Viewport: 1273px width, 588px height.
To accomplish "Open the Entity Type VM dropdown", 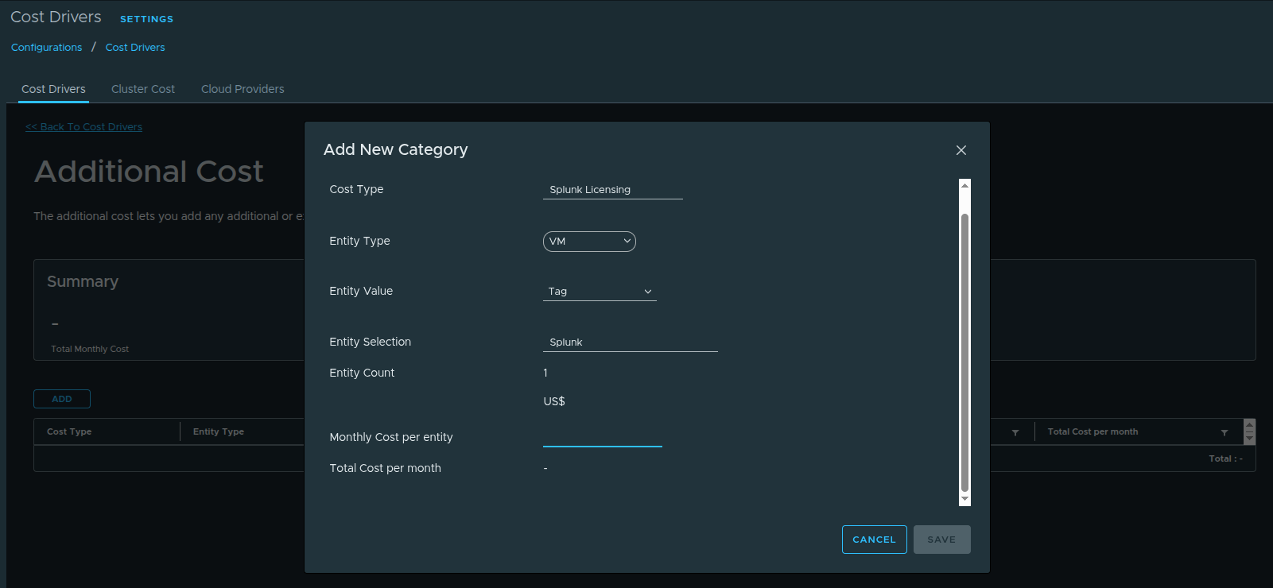I will 589,242.
